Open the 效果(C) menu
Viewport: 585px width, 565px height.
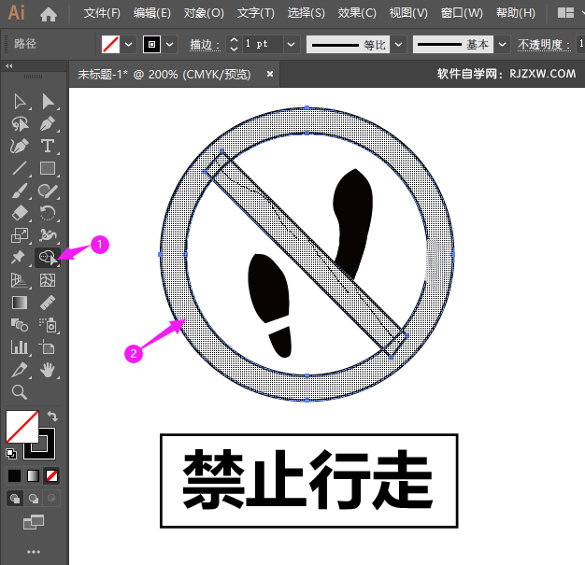point(357,13)
